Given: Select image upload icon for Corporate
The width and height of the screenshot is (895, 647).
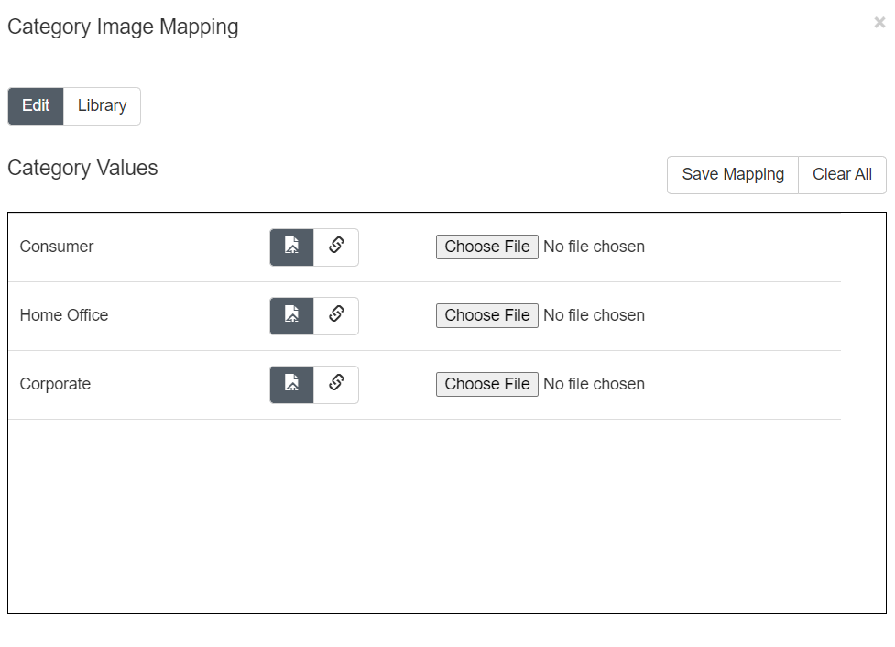Looking at the screenshot, I should [291, 384].
